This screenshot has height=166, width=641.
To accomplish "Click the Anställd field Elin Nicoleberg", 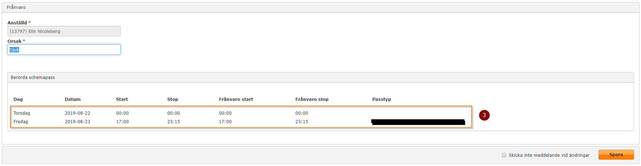I will [64, 31].
